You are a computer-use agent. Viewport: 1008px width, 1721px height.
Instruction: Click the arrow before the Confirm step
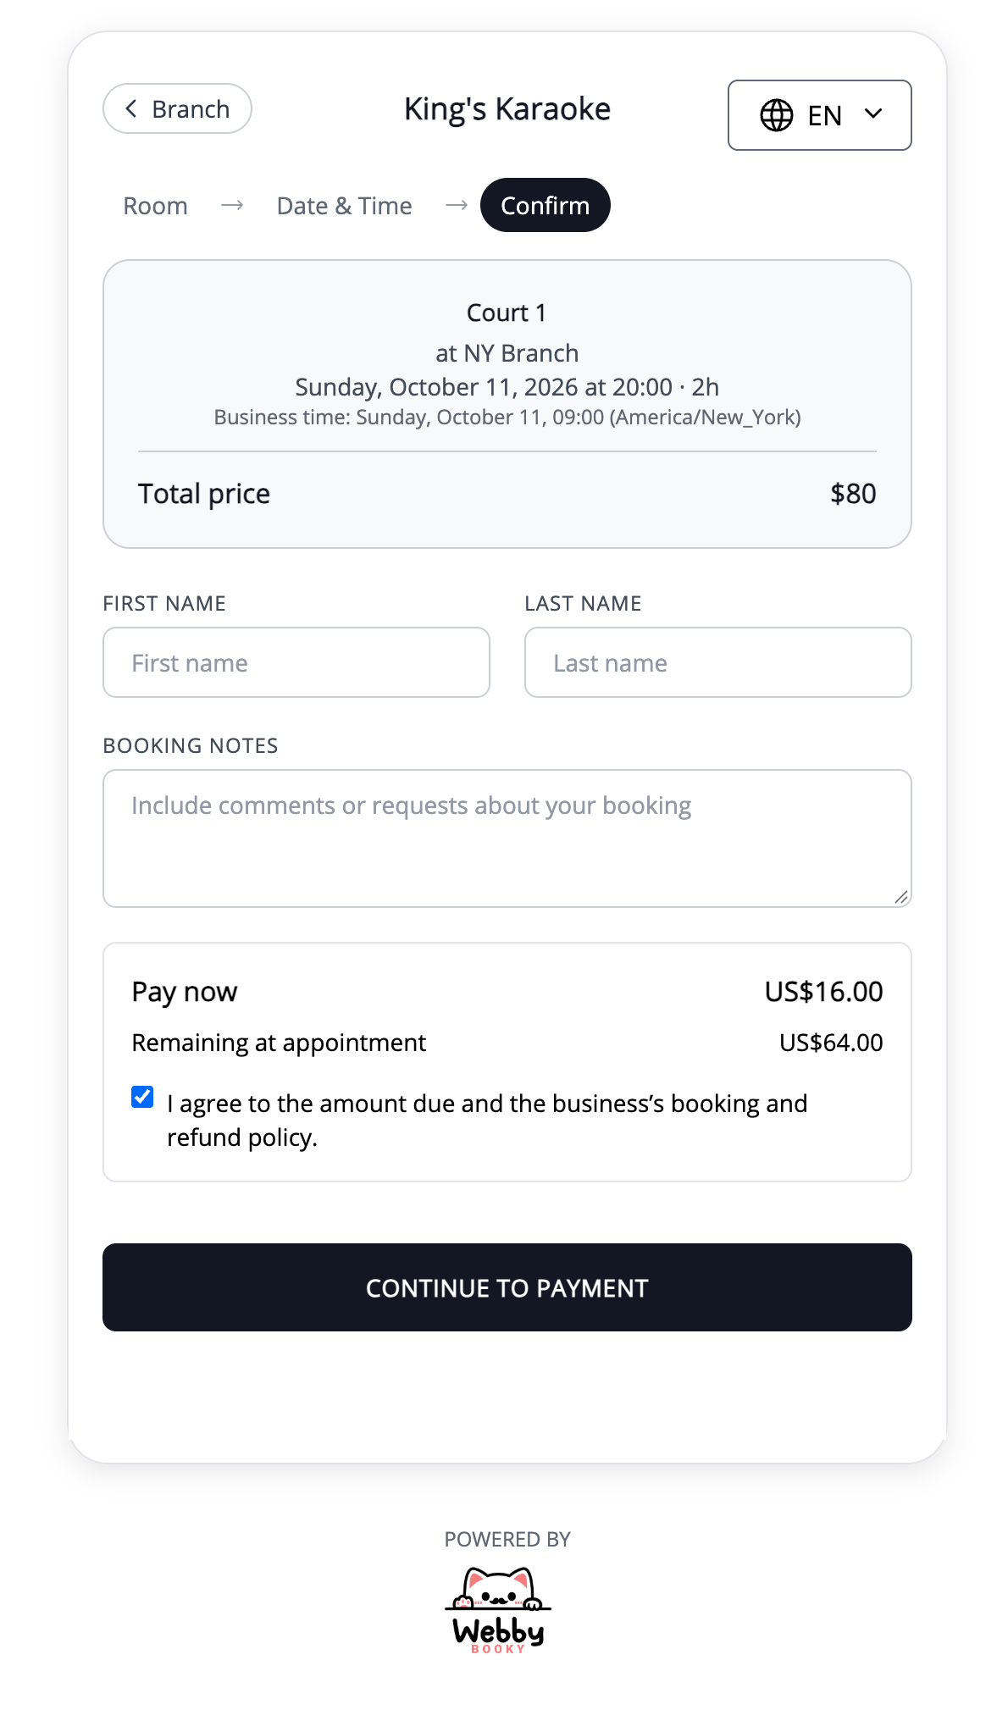[x=457, y=206]
